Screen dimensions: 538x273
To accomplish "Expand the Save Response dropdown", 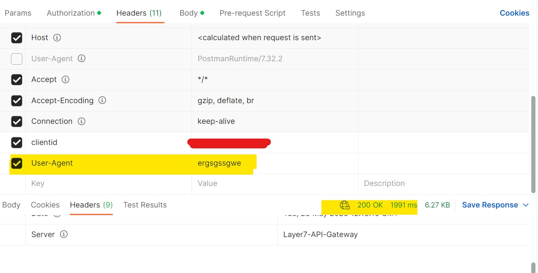I will click(526, 205).
